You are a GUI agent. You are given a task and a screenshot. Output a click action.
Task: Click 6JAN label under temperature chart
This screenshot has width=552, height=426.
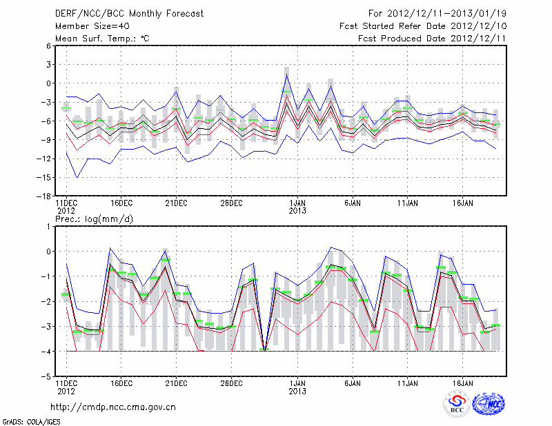[x=353, y=203]
